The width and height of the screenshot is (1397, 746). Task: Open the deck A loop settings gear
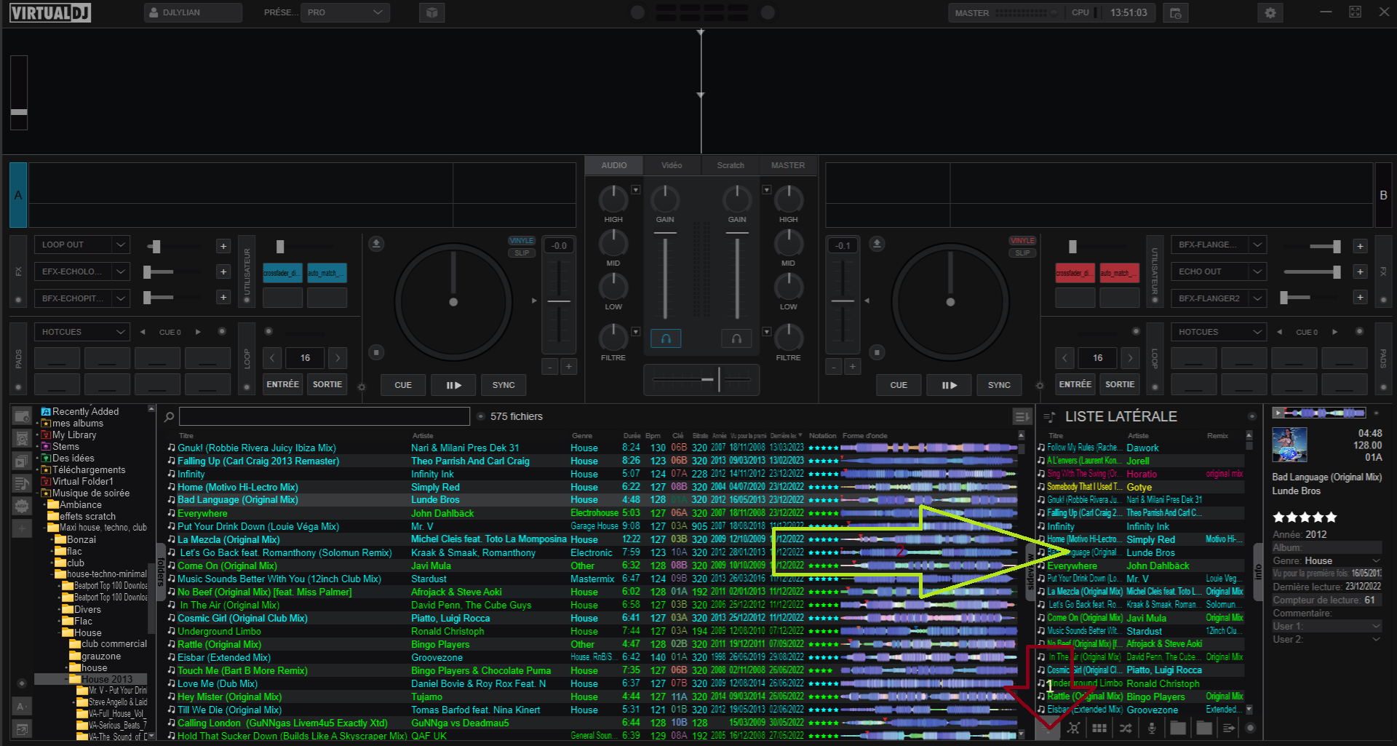click(x=362, y=386)
